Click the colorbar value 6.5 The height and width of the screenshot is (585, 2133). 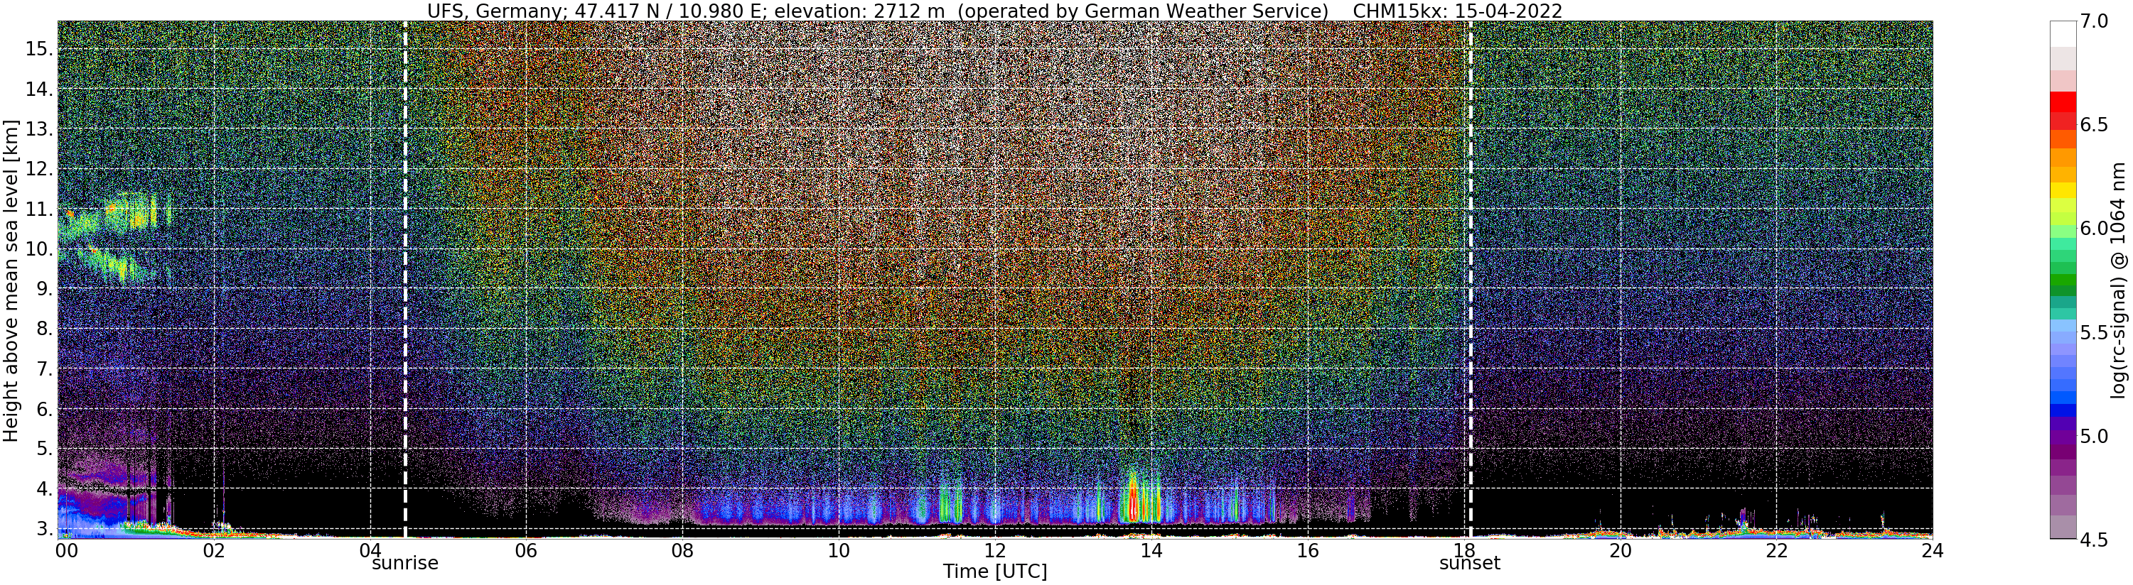pyautogui.click(x=2094, y=125)
